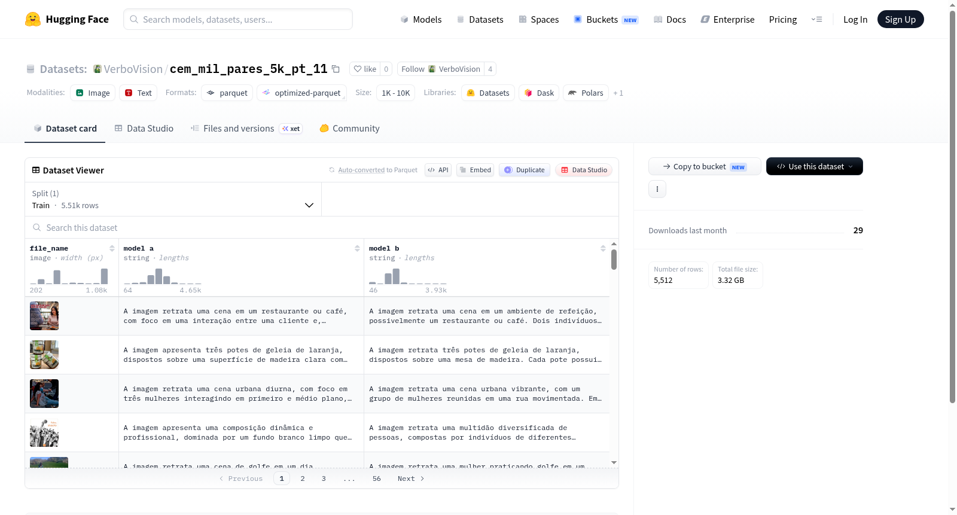Select the parquet format tag
The width and height of the screenshot is (957, 515).
click(227, 93)
